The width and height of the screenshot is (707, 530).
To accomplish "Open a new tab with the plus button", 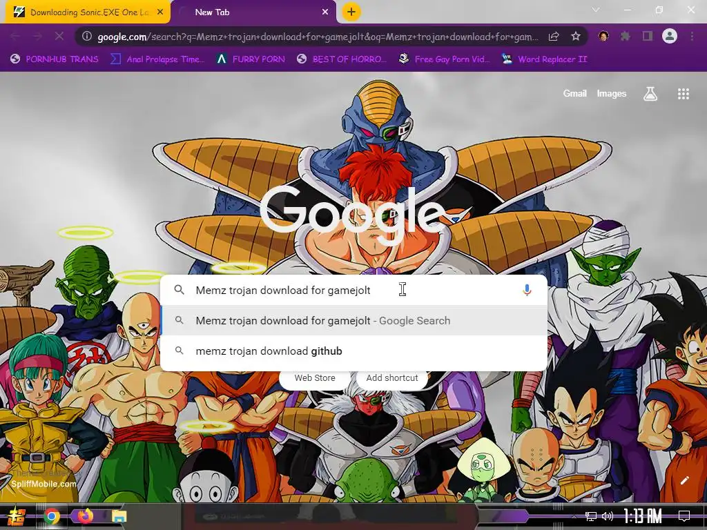I will pyautogui.click(x=351, y=12).
